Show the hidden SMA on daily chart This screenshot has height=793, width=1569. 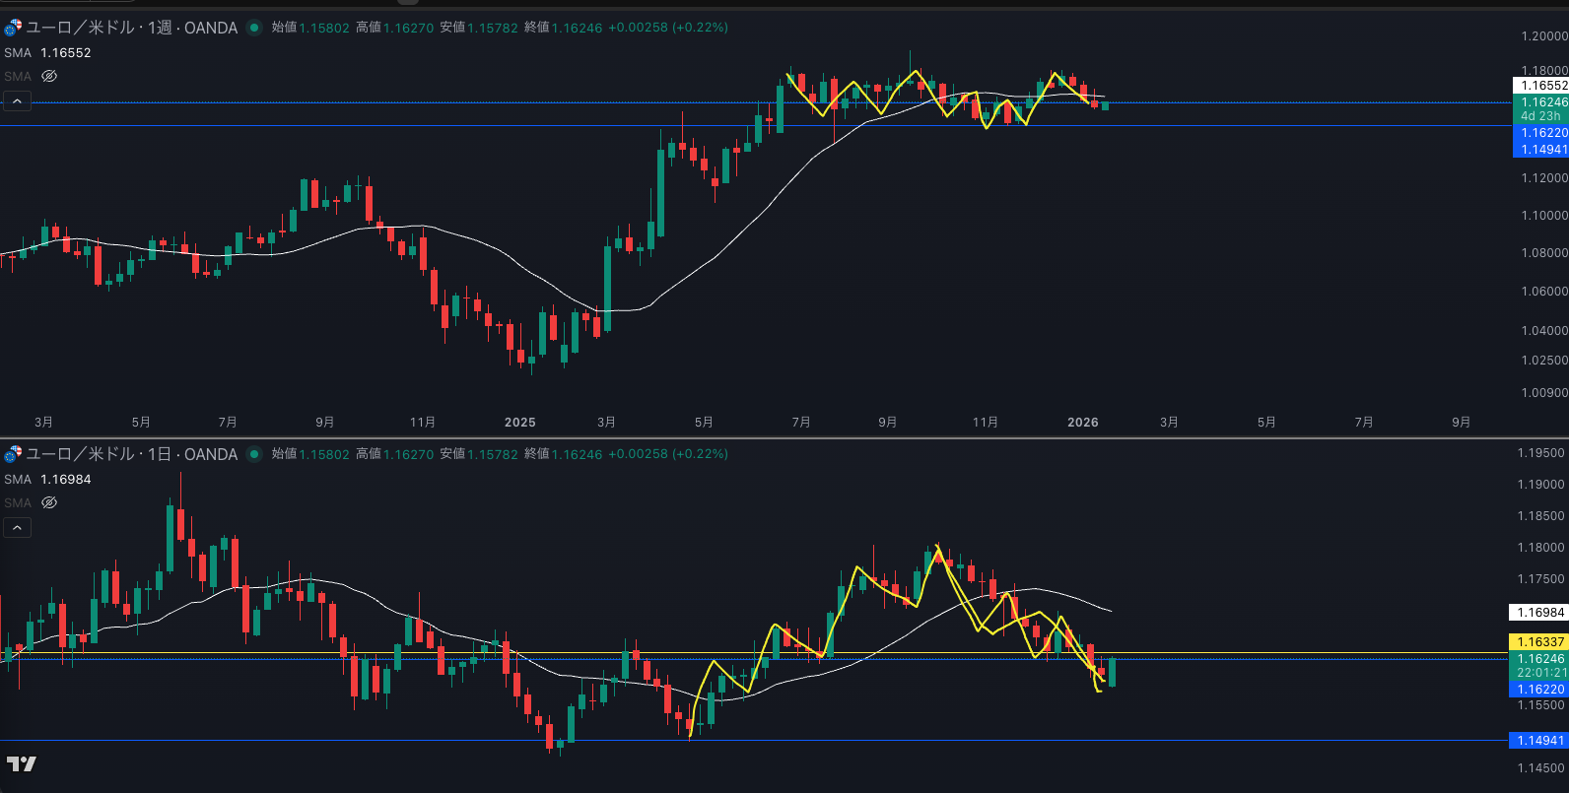coord(49,502)
